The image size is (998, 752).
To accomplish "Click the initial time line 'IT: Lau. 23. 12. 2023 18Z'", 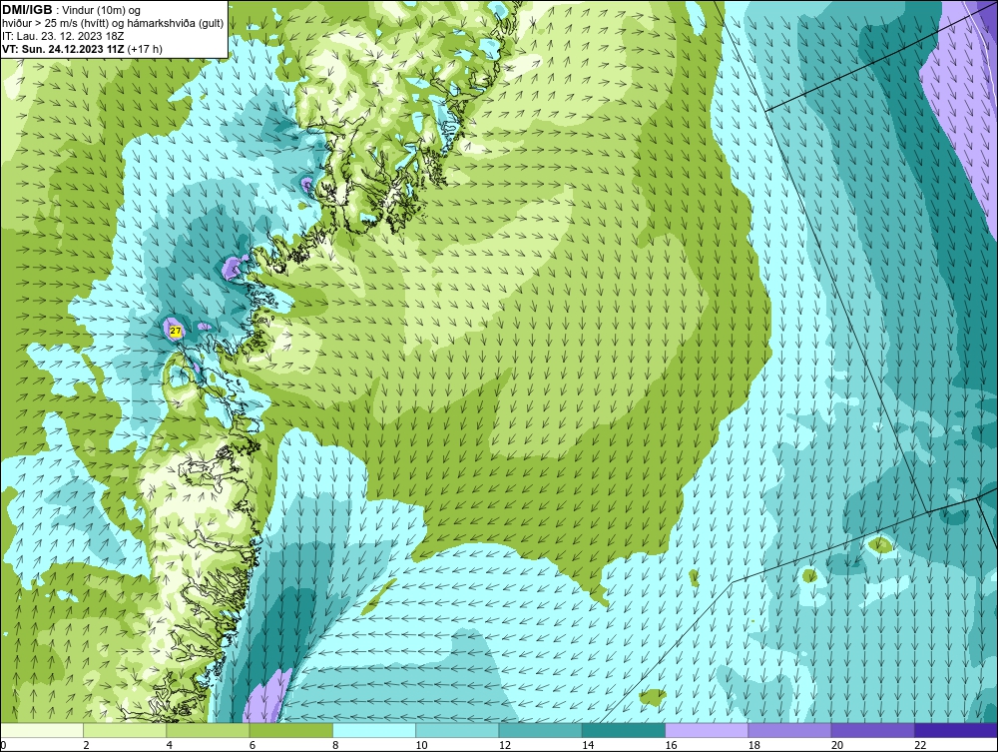I will click(x=64, y=36).
